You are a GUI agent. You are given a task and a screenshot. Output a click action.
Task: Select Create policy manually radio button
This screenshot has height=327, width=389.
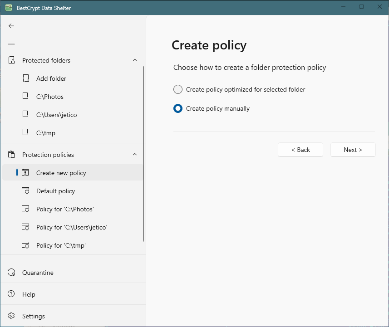coord(178,108)
